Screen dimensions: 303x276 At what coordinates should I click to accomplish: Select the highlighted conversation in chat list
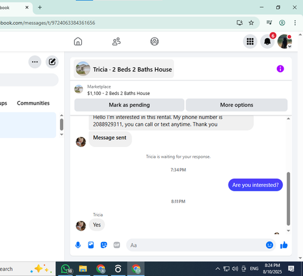pyautogui.click(x=28, y=125)
